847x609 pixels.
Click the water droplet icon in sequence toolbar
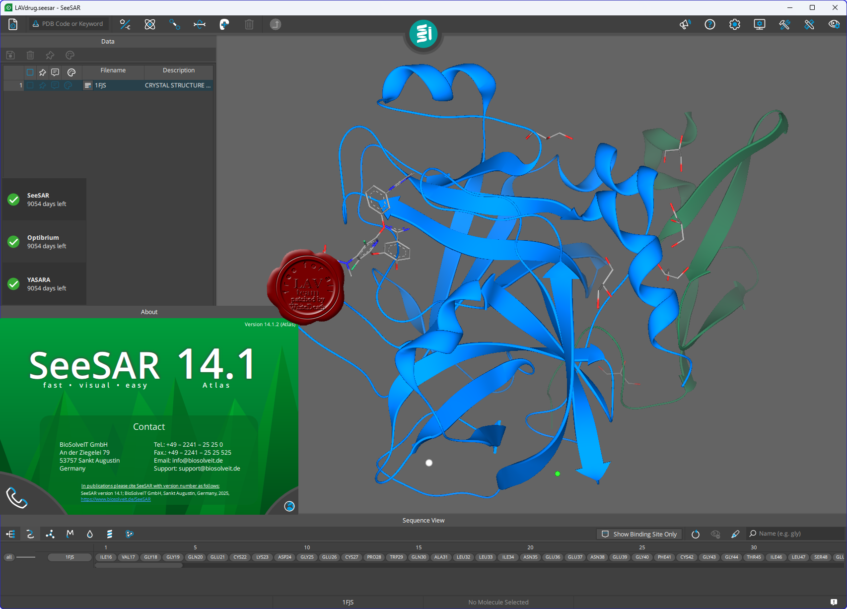[x=90, y=534]
